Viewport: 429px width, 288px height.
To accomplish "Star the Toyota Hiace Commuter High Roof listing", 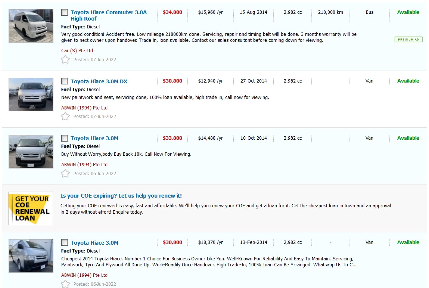I will 65,59.
